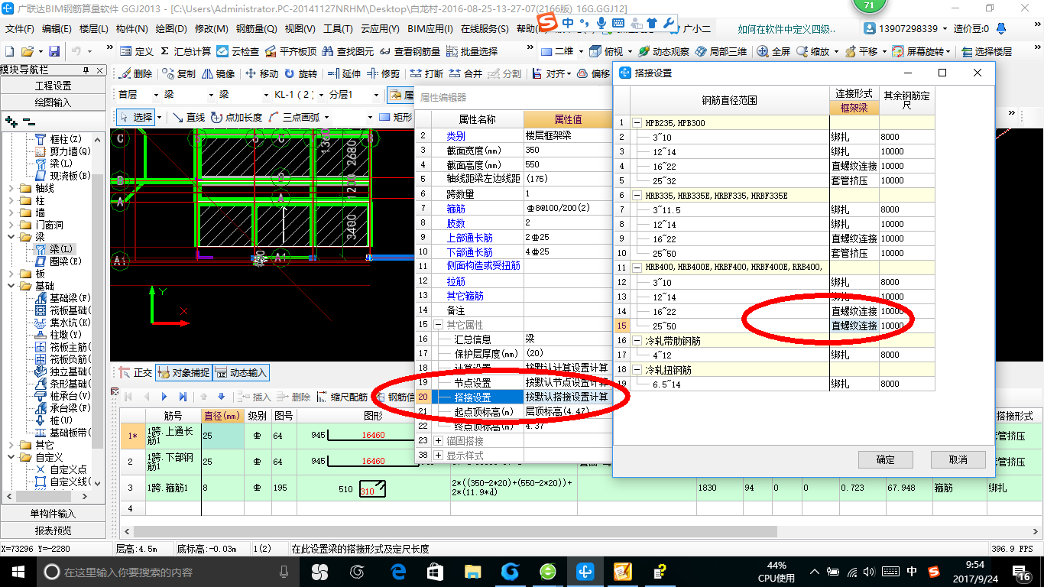Viewport: 1044px width, 587px height.
Task: Expand 锚固搭接 row in property editor
Action: coord(438,440)
